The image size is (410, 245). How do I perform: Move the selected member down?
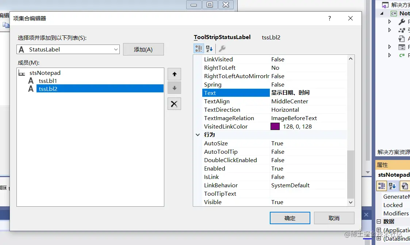[x=175, y=88]
